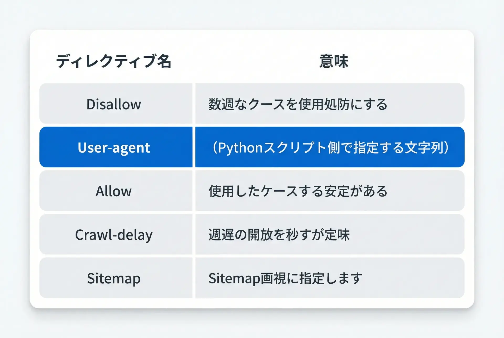
Task: Select the Disallow directive cell
Action: (x=114, y=104)
